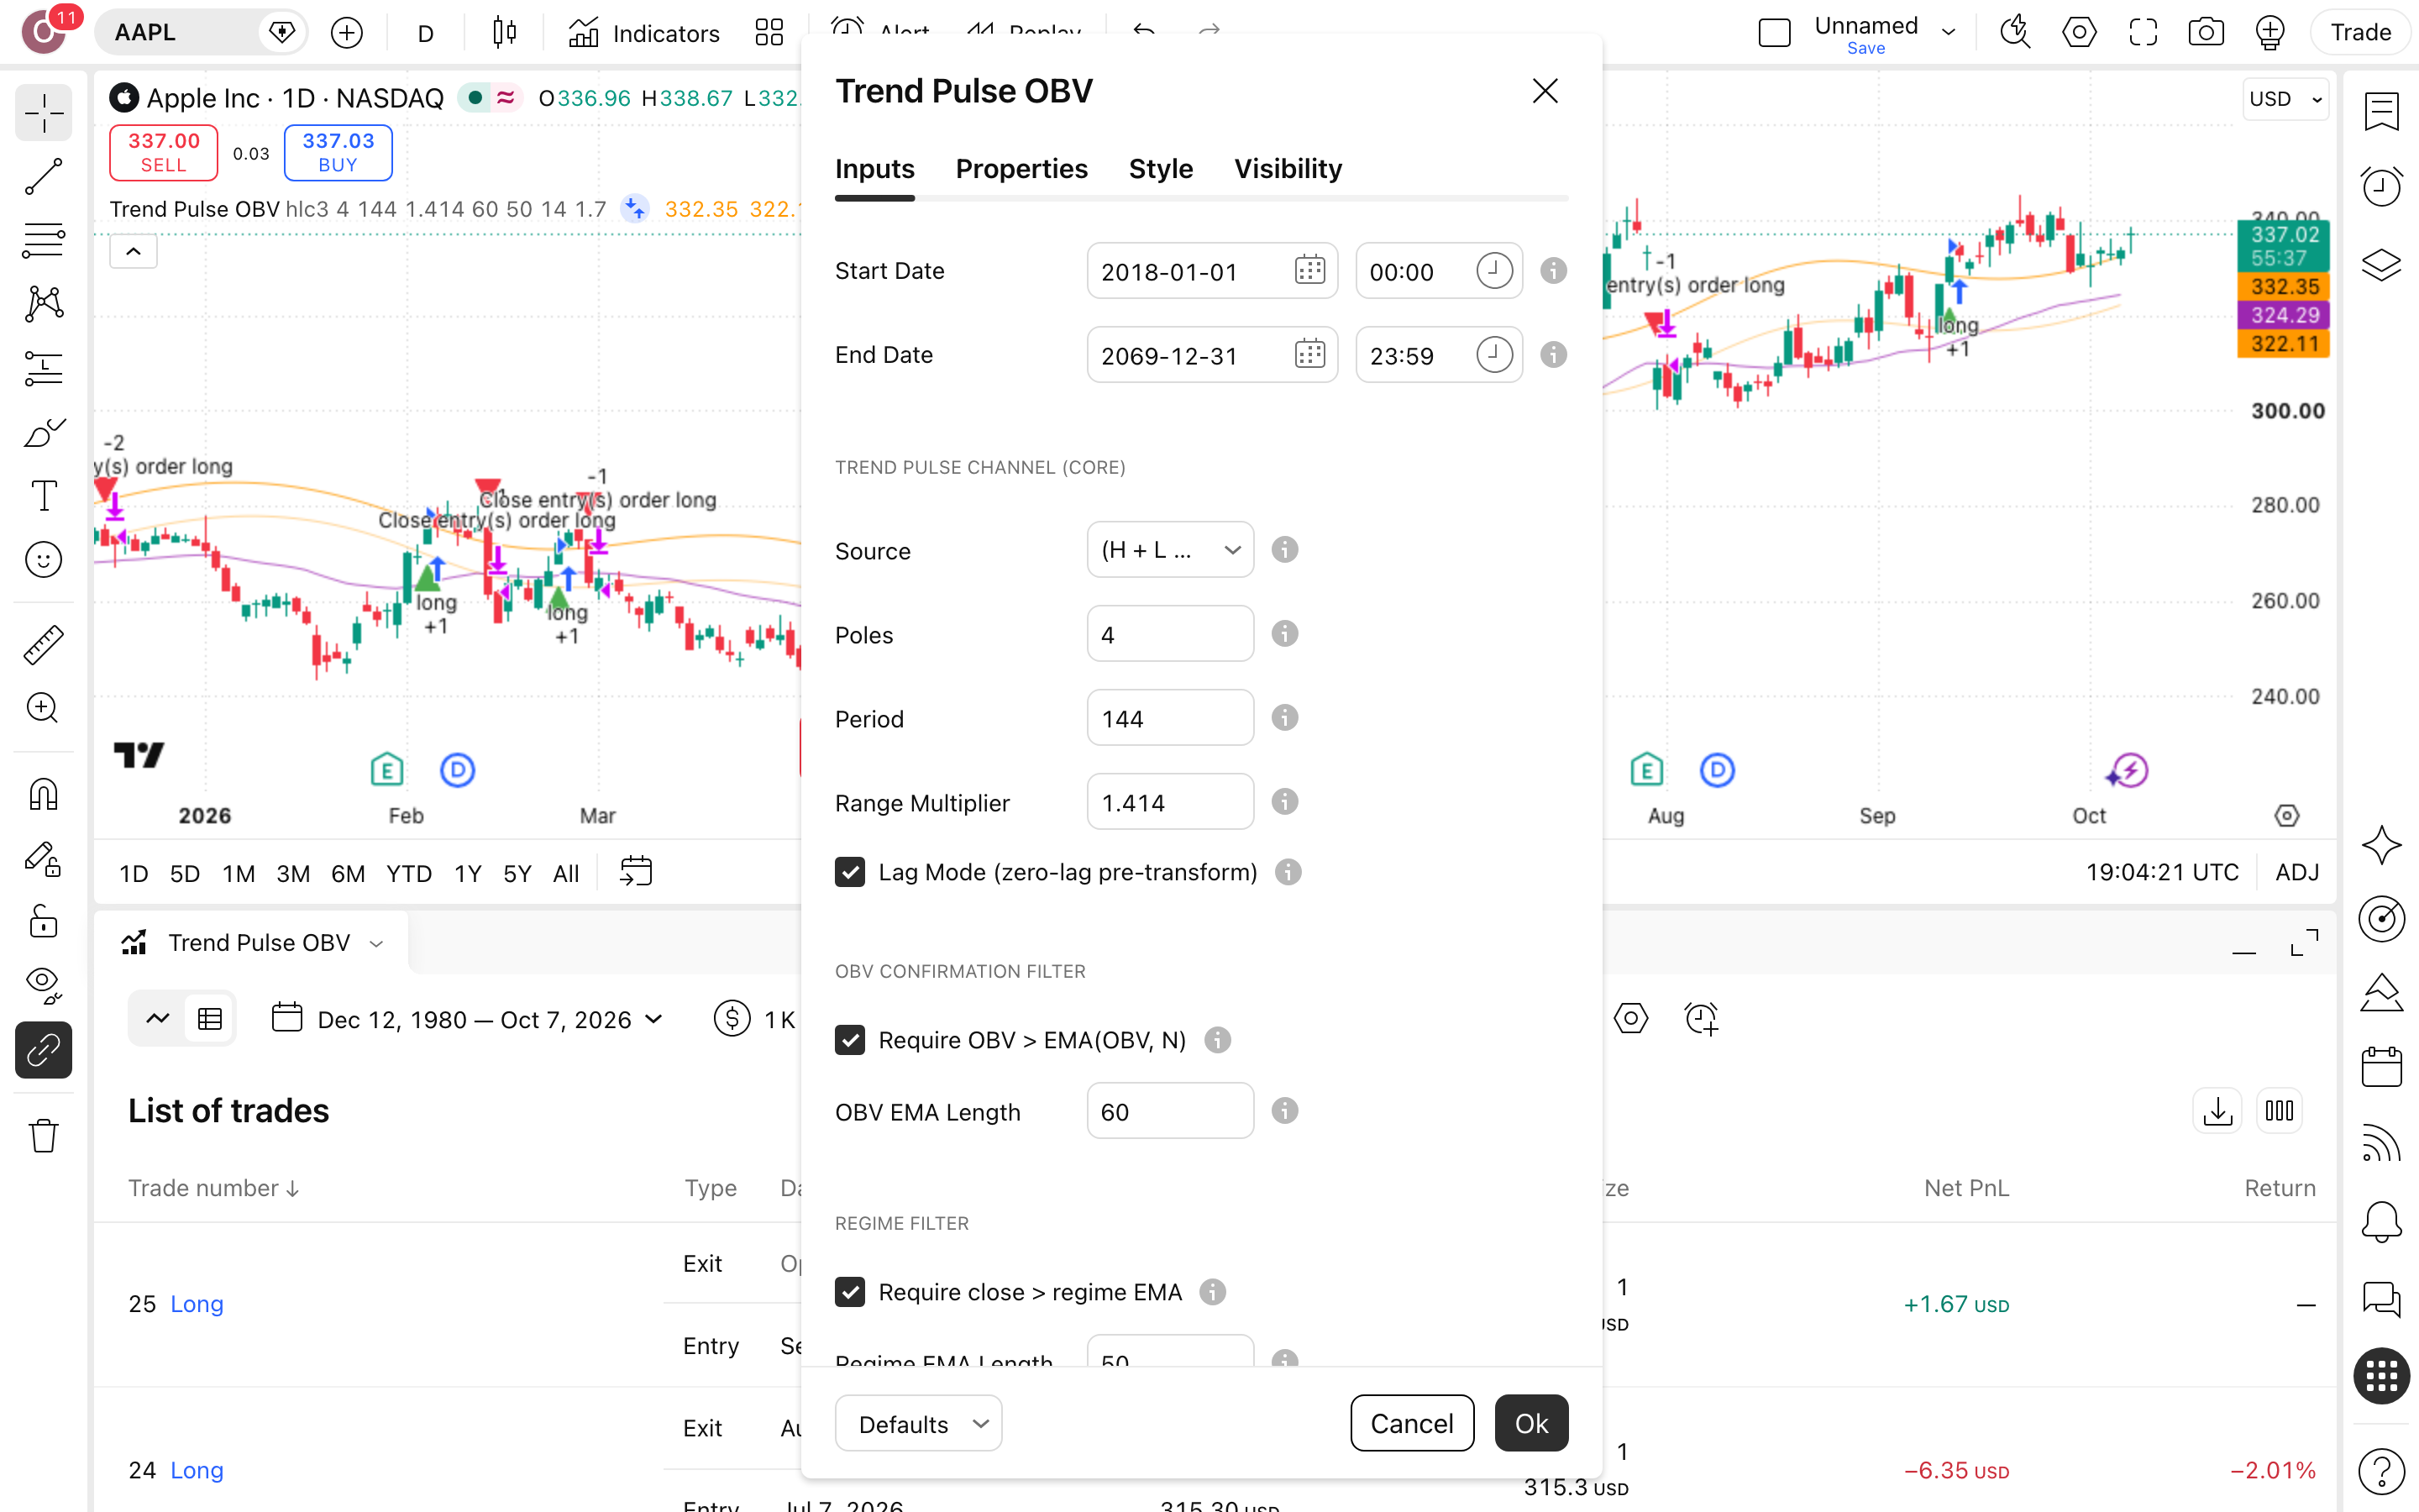Show info tooltip for Poles input
Viewport: 2419px width, 1512px height.
[x=1284, y=634]
